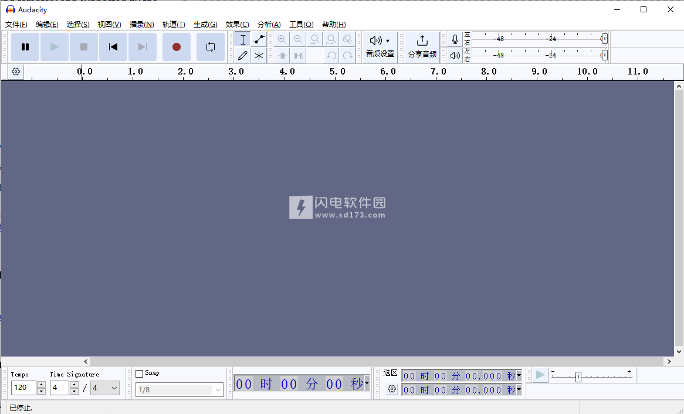The width and height of the screenshot is (684, 414).
Task: Open the 1/8 snap value dropdown
Action: pyautogui.click(x=180, y=389)
